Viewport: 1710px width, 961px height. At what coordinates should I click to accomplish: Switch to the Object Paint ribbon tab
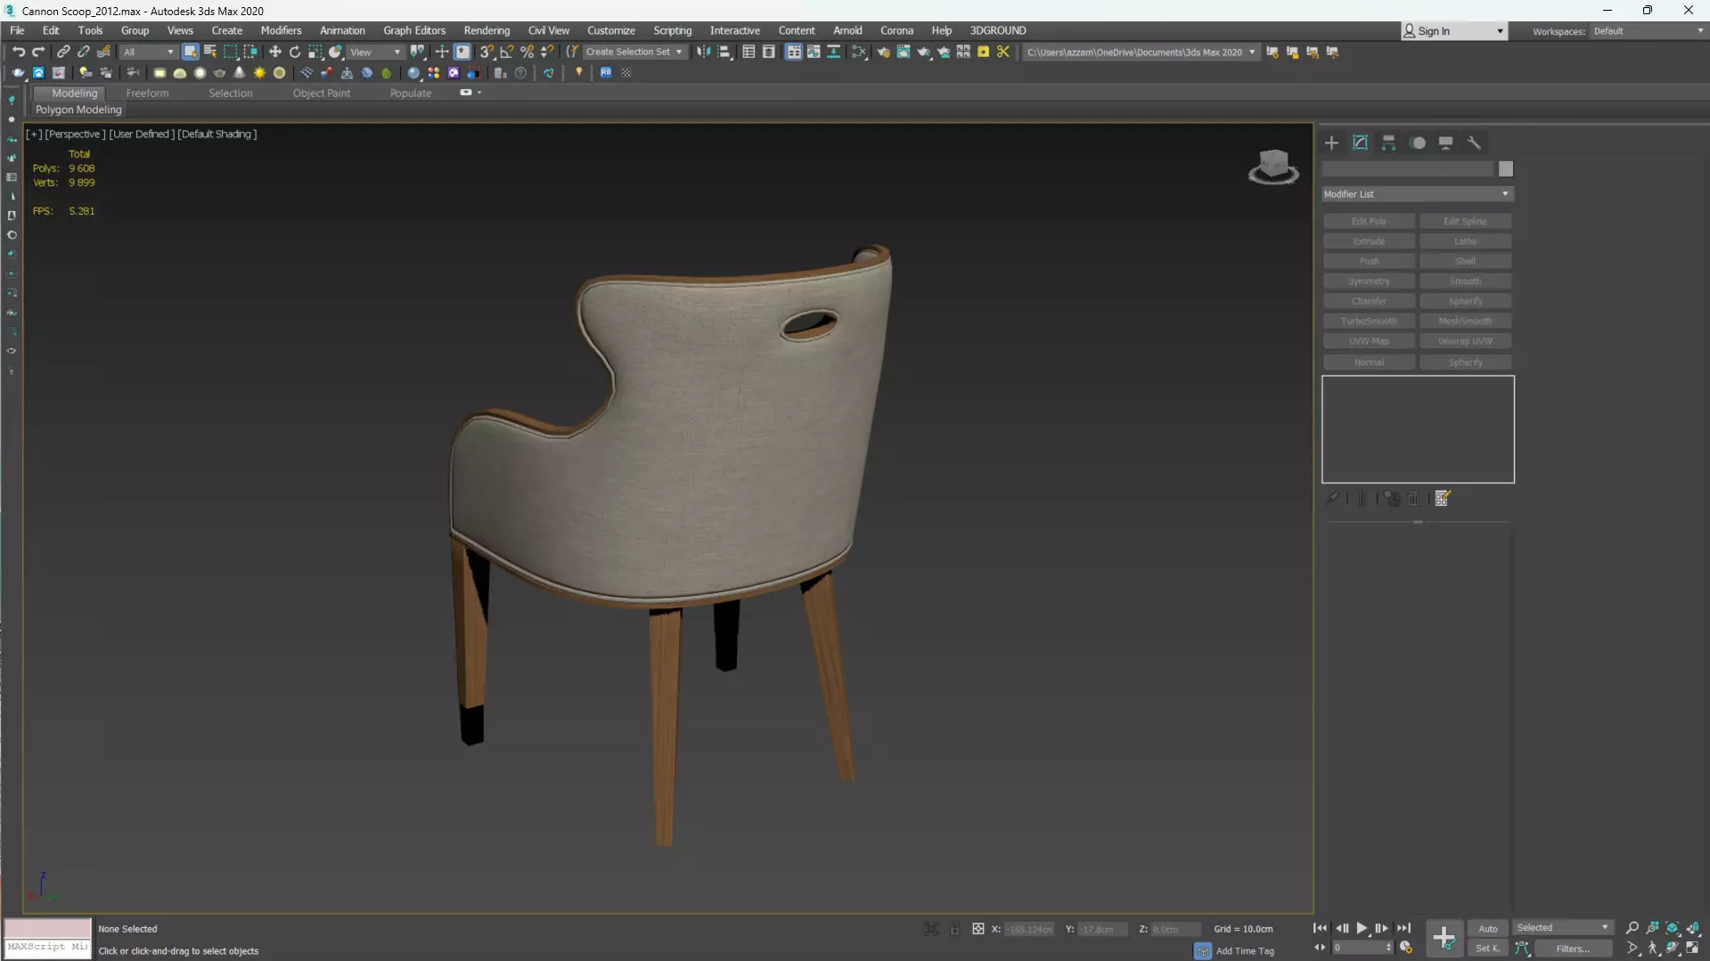point(322,93)
